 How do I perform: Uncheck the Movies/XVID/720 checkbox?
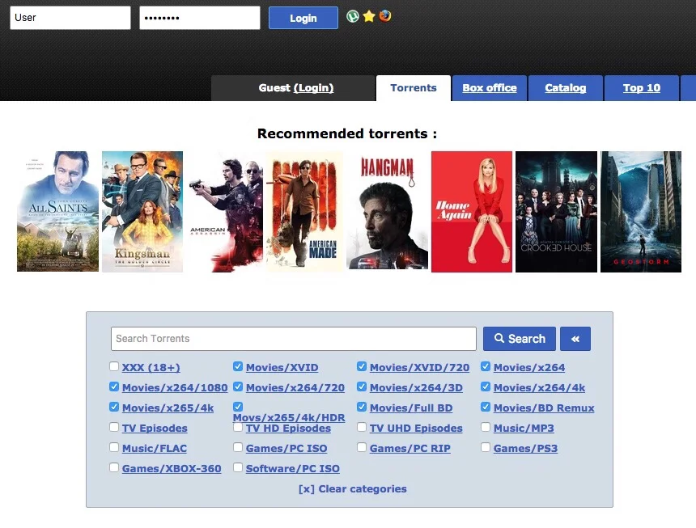pyautogui.click(x=362, y=366)
